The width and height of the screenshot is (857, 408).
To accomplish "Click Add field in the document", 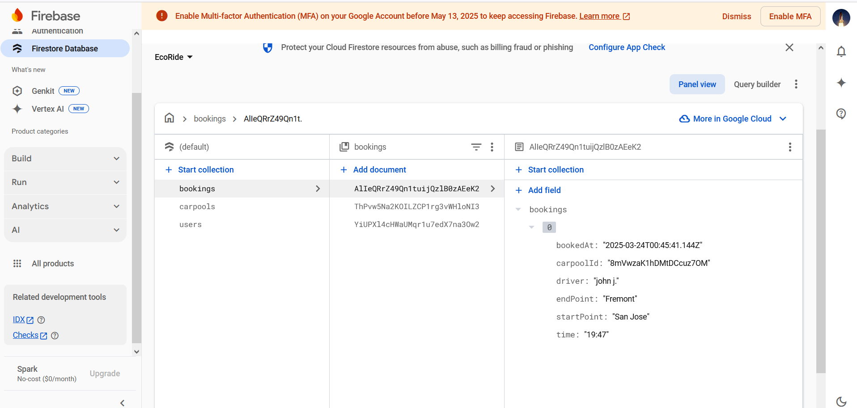I will click(x=538, y=190).
